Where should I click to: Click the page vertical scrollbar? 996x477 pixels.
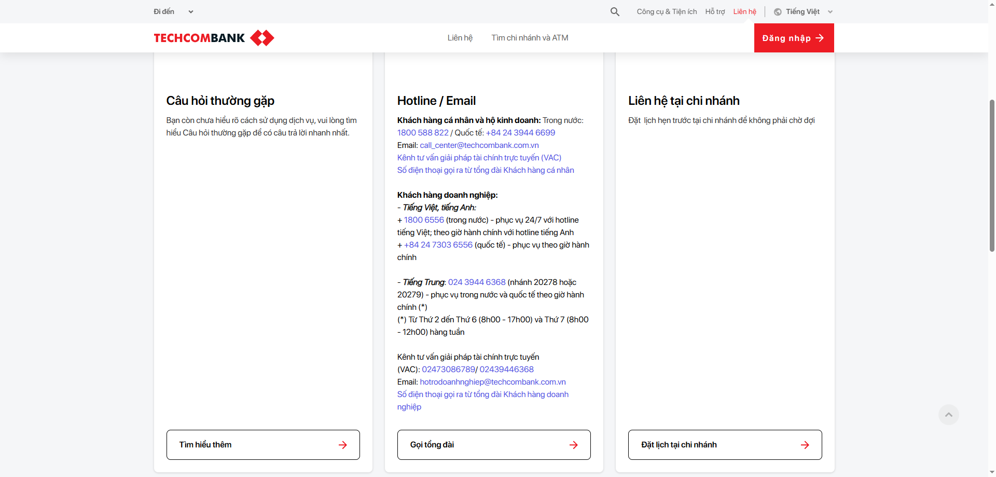(x=992, y=176)
